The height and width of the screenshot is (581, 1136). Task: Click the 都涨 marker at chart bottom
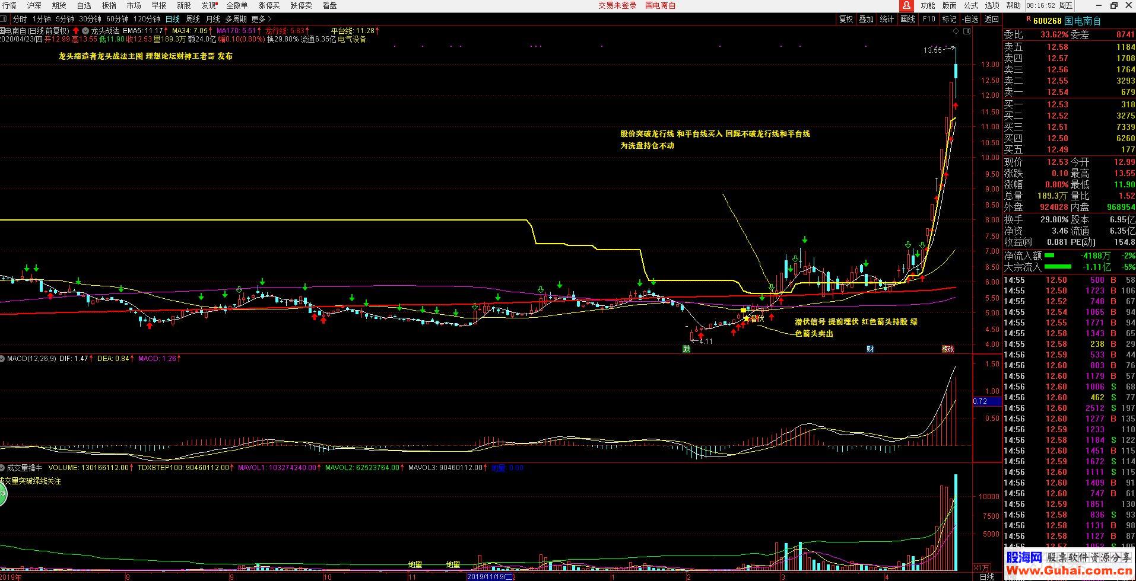948,349
